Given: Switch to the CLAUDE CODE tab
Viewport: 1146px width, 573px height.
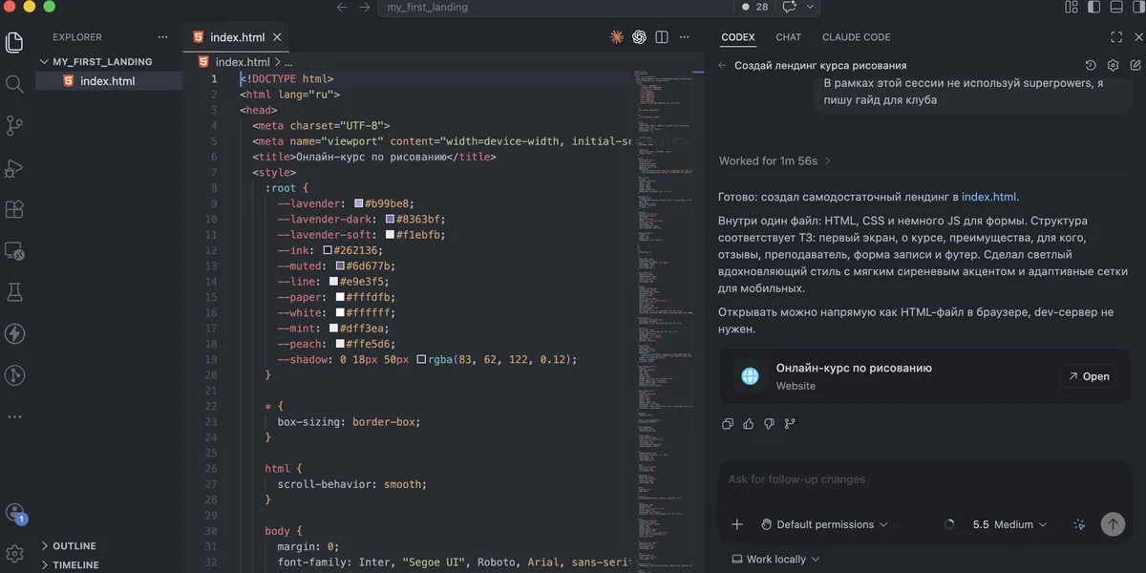Looking at the screenshot, I should point(857,37).
